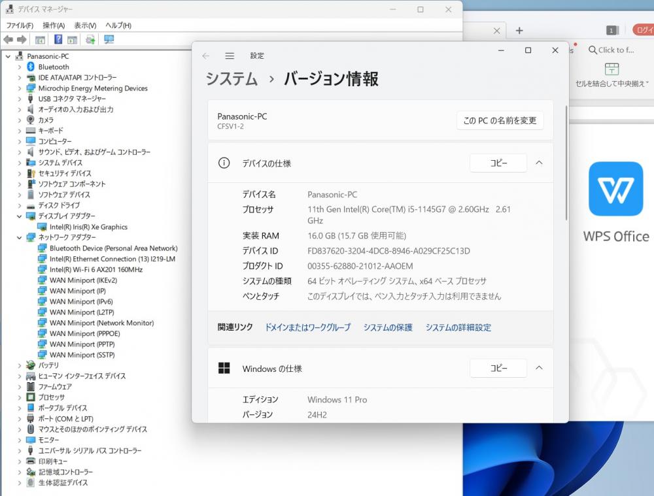Open the File menu in Device Manager
654x496 pixels.
[20, 25]
